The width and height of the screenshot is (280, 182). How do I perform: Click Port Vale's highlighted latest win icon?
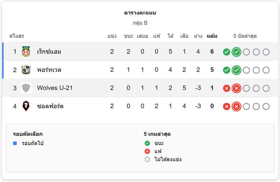tap(236, 70)
